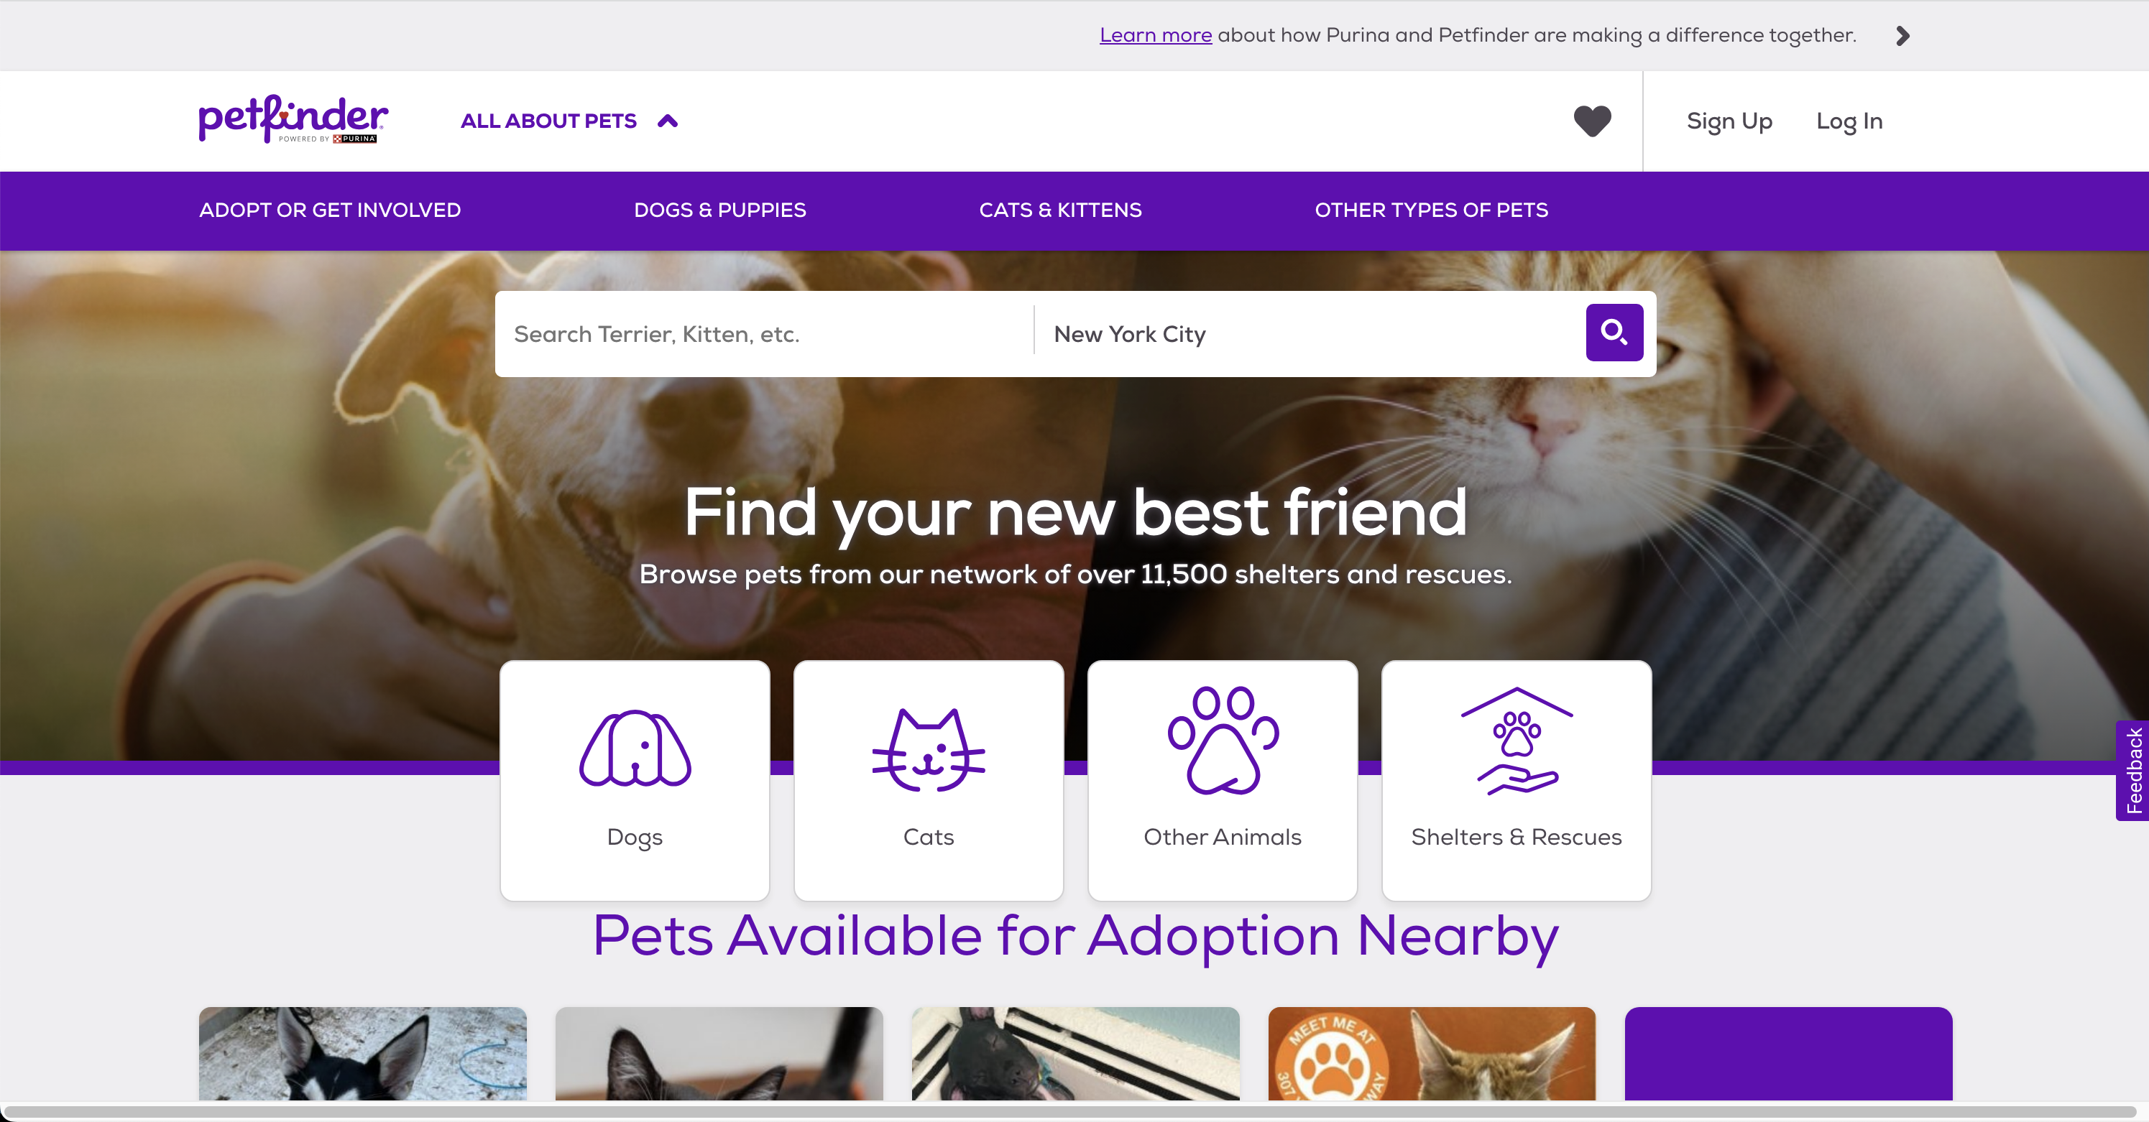Viewport: 2149px width, 1122px height.
Task: Open the Feedback side tab
Action: coord(2132,770)
